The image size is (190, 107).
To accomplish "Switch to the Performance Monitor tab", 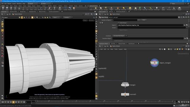I will [x=121, y=12].
